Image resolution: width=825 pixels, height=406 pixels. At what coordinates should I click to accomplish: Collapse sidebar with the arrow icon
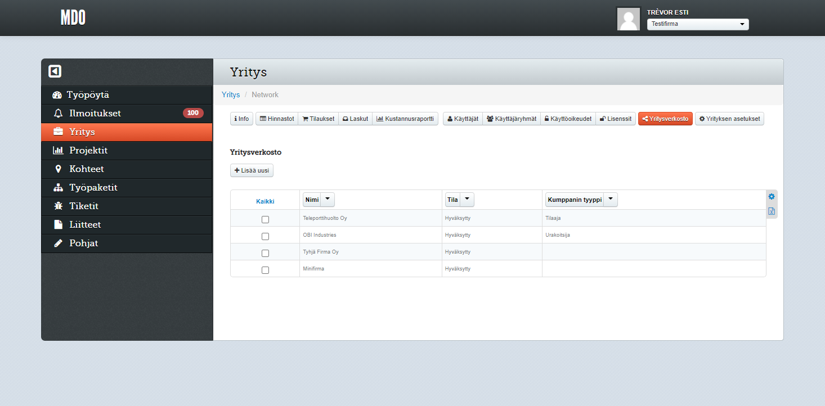tap(55, 71)
